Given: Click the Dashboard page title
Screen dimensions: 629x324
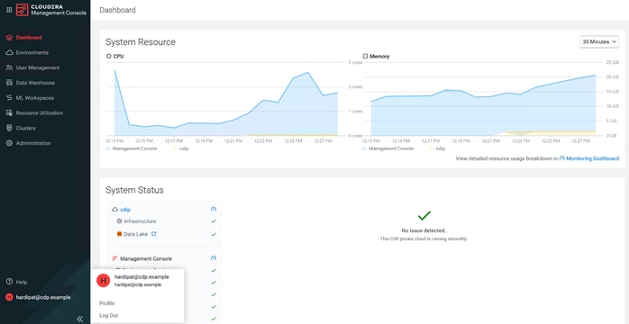Looking at the screenshot, I should point(117,10).
